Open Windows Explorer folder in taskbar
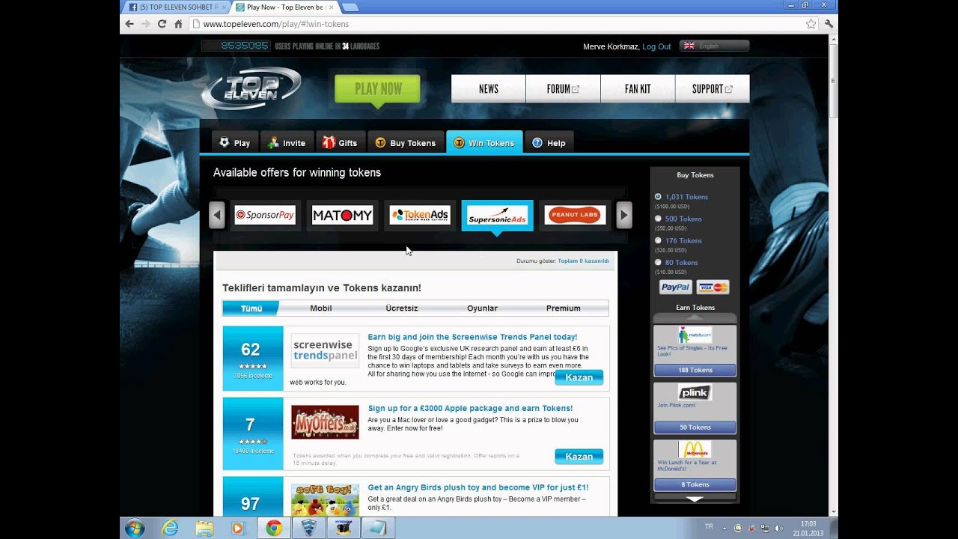This screenshot has height=539, width=958. (x=204, y=528)
